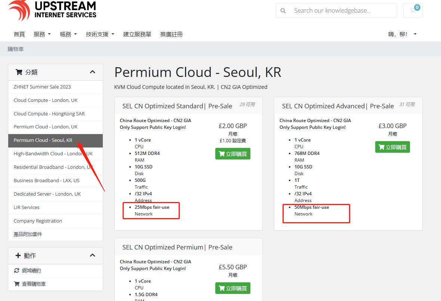Open the user account dropdown 嗨, 柳!
The height and width of the screenshot is (301, 441).
(402, 34)
